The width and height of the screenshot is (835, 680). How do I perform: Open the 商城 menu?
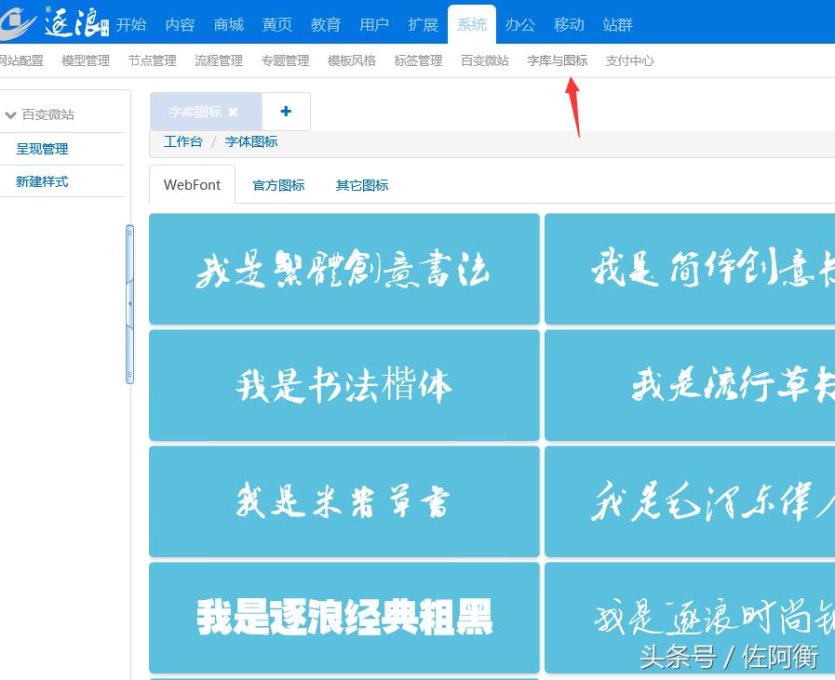click(x=228, y=25)
